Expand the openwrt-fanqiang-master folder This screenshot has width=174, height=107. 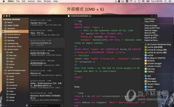pyautogui.click(x=3, y=70)
